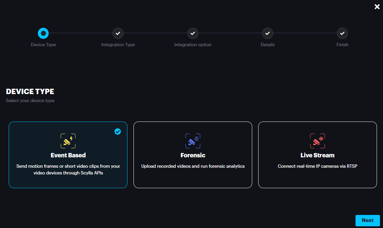Click the Device Type step label
383x228 pixels.
43,45
